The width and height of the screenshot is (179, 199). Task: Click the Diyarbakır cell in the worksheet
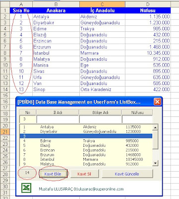[56, 22]
